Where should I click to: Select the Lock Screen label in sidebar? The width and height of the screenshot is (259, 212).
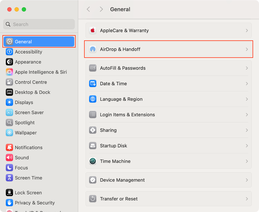pos(29,193)
